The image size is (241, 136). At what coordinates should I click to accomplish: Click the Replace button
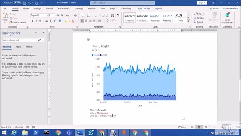199,18
